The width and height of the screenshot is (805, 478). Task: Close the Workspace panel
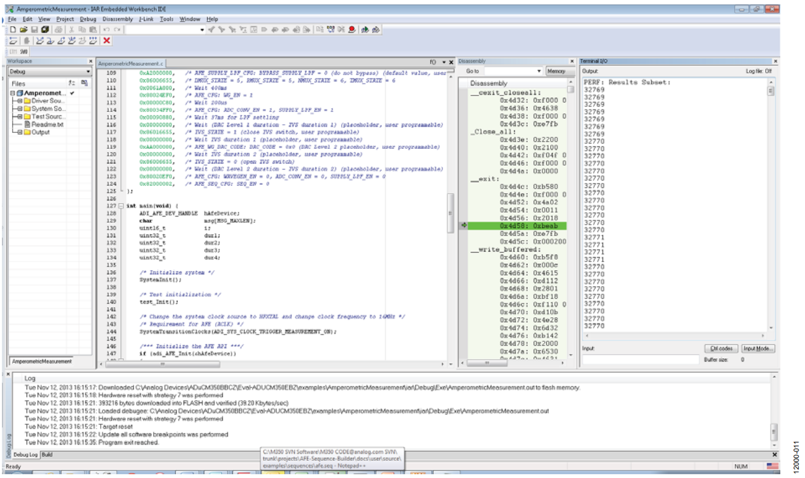[90, 61]
